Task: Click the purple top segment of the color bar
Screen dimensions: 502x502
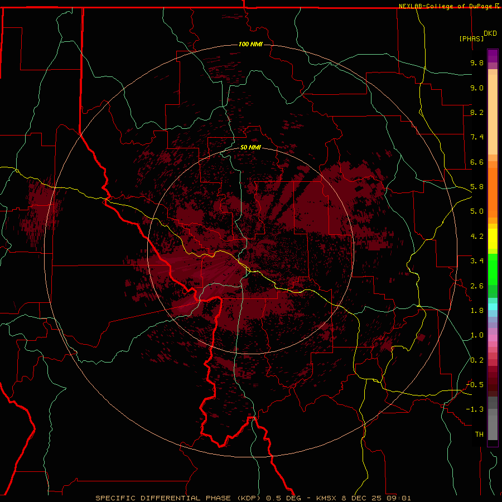Action: [x=493, y=56]
